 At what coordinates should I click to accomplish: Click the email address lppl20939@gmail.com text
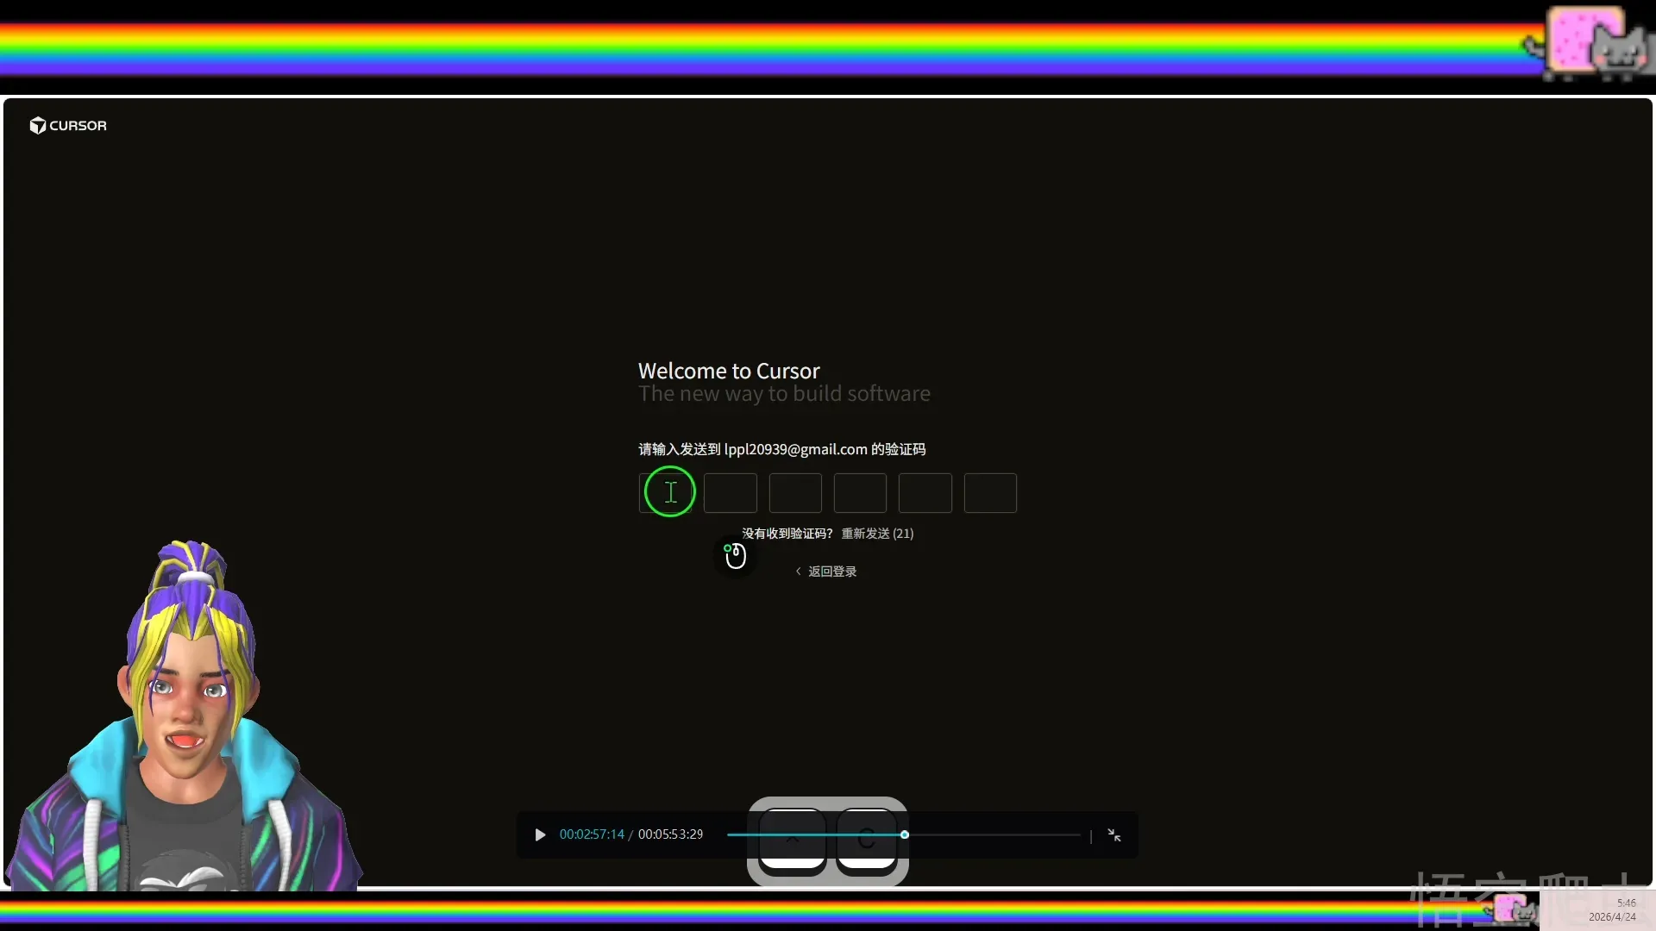click(794, 449)
